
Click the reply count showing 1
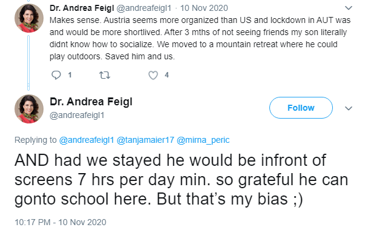(x=70, y=75)
